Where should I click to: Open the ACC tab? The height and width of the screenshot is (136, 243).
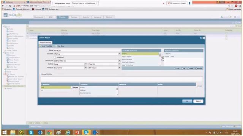(50, 17)
